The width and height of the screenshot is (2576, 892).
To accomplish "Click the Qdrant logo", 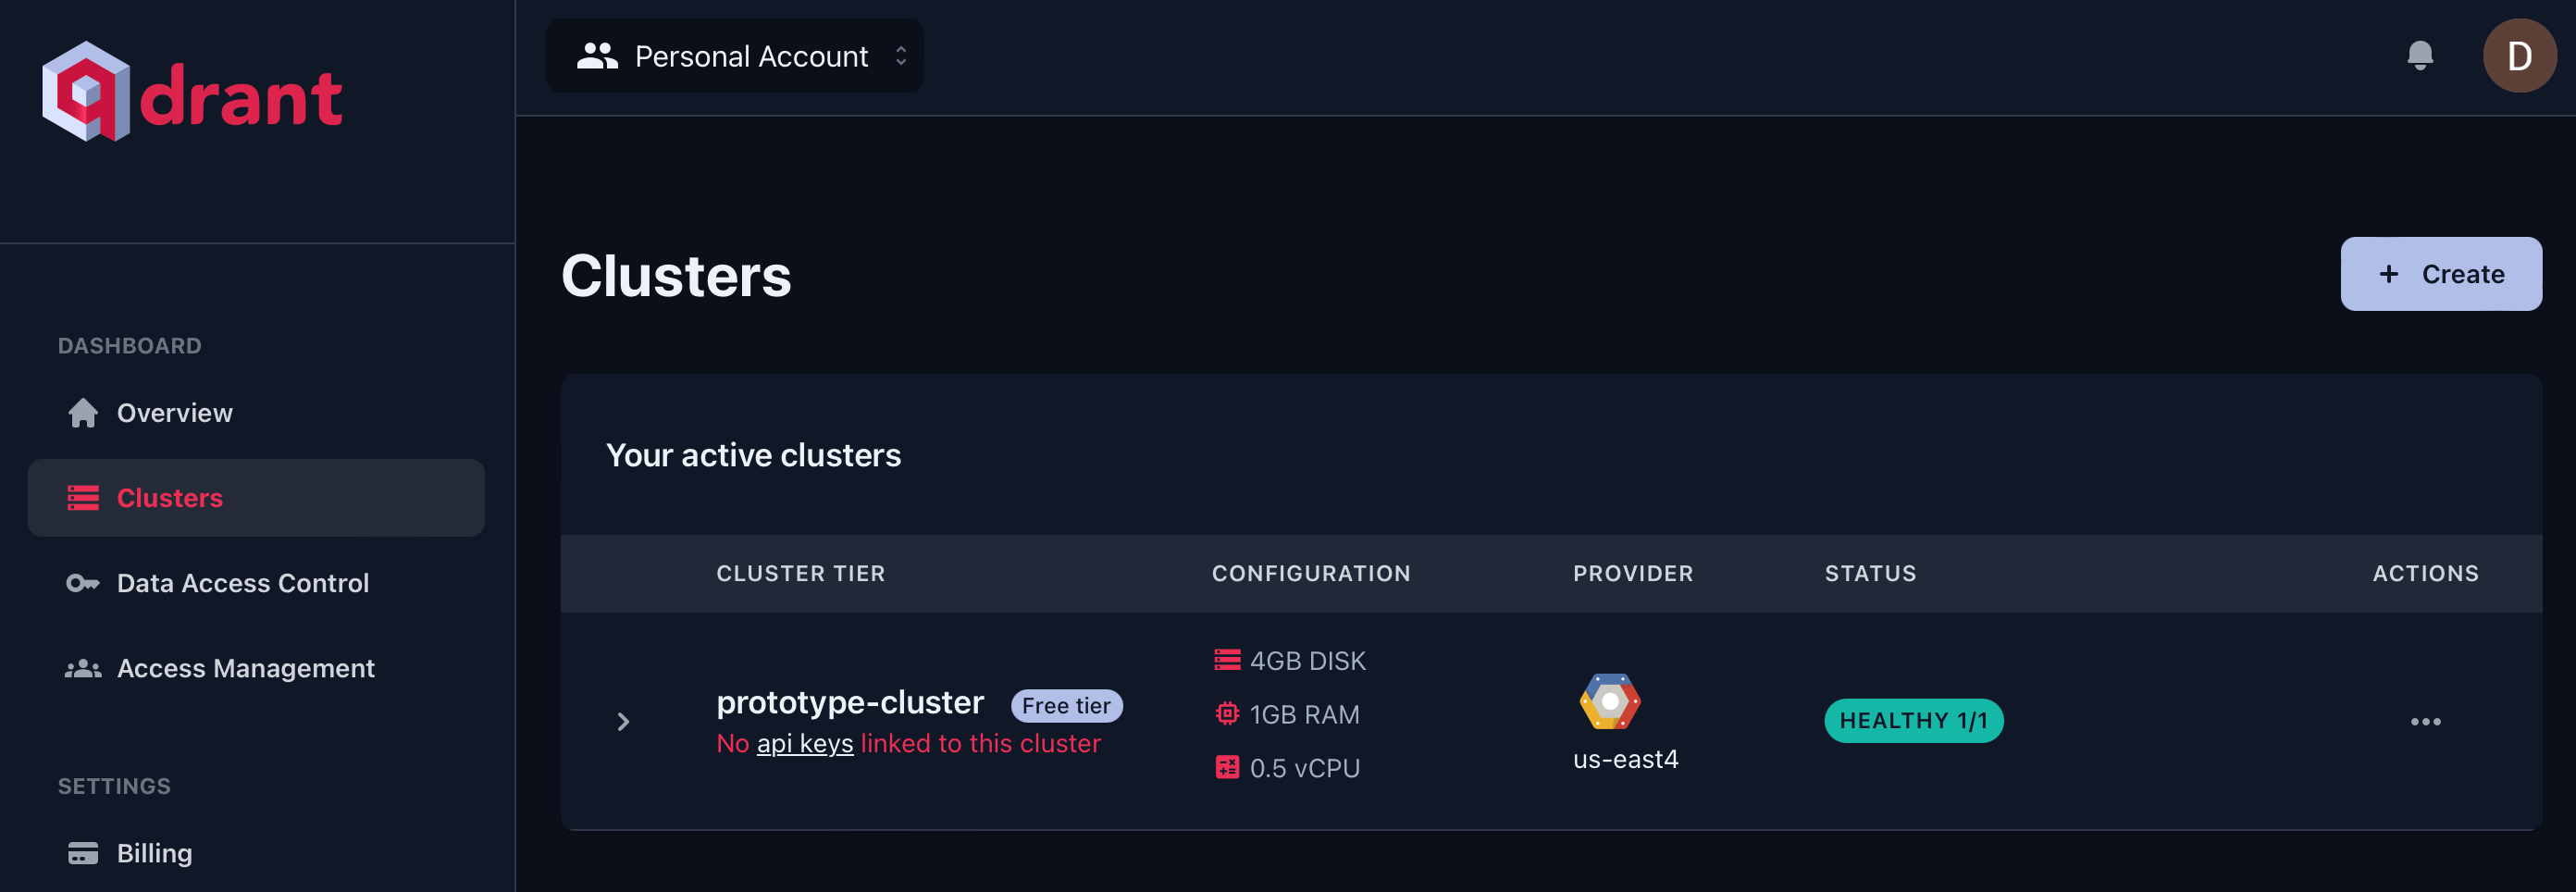I will [191, 93].
